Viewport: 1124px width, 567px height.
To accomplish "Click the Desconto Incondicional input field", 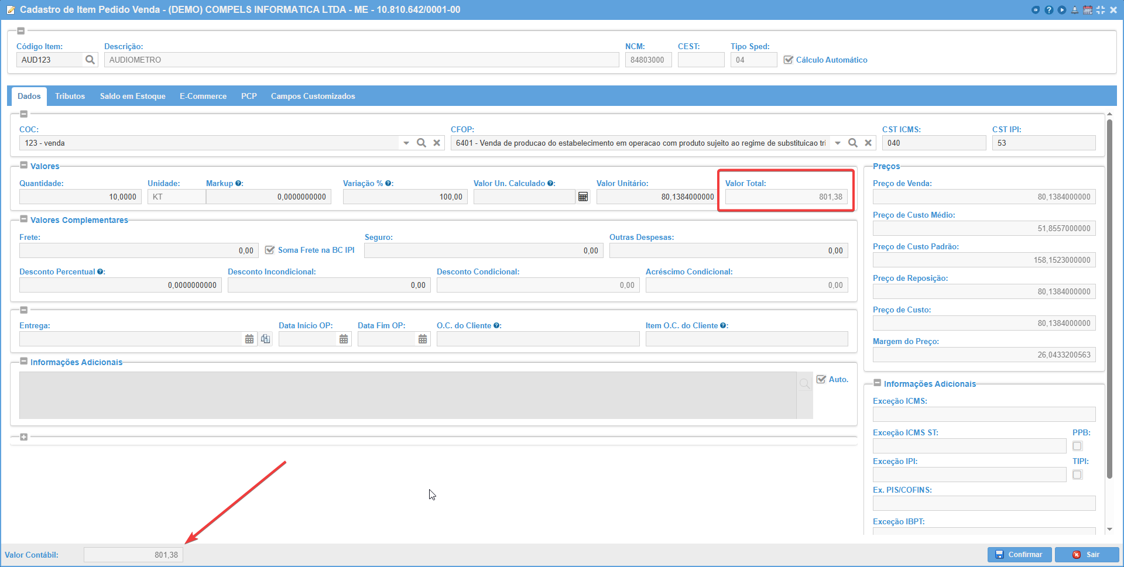I will (329, 285).
